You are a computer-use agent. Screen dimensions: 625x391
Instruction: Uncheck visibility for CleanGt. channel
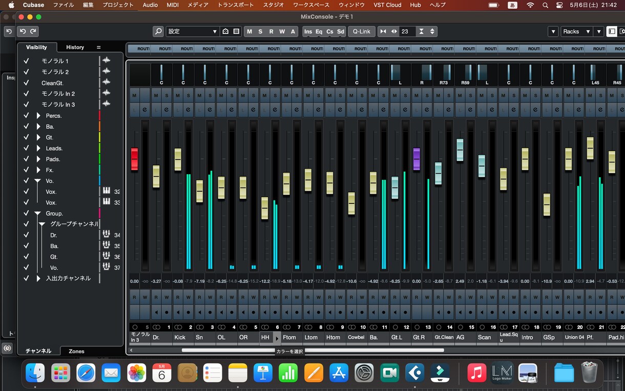click(26, 83)
